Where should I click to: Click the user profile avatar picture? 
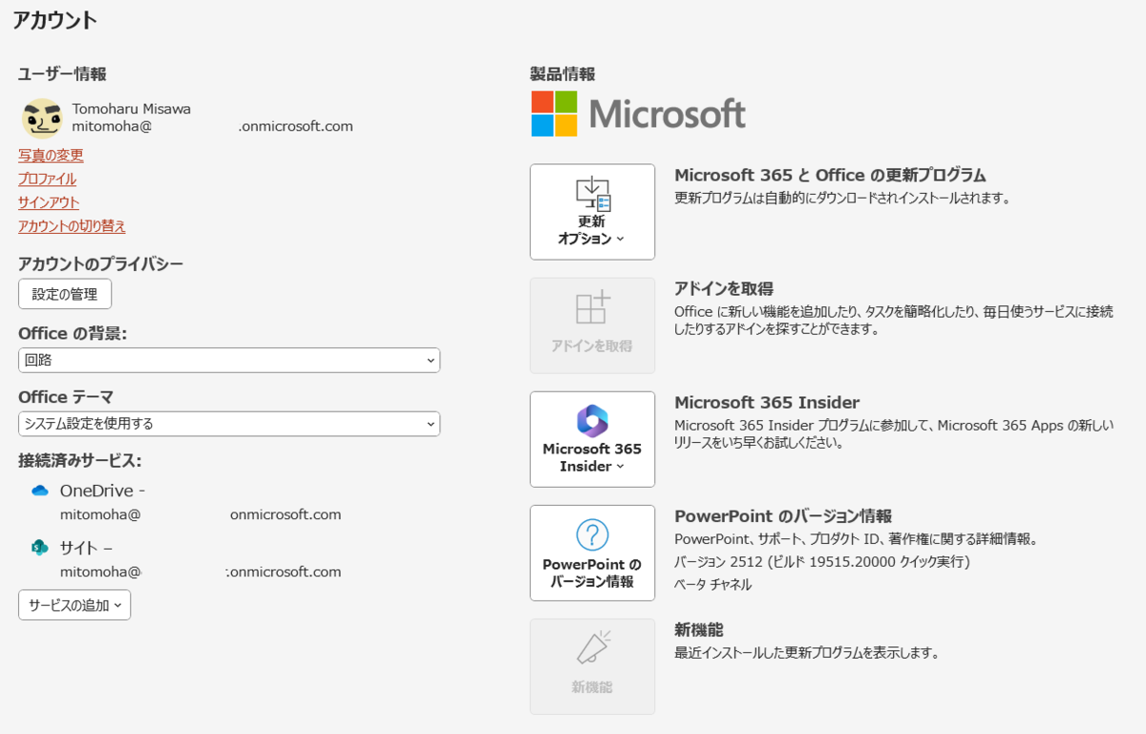click(42, 117)
